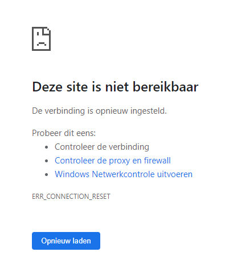The height and width of the screenshot is (260, 229).
Task: Open the Controleer de proxy en firewall link
Action: pos(113,161)
